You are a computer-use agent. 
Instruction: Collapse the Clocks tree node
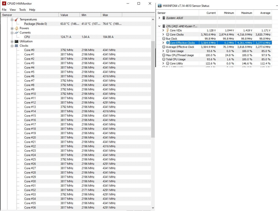tap(12, 46)
